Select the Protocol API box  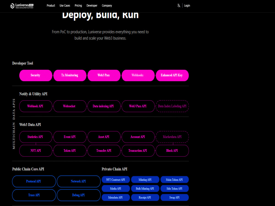point(34,181)
